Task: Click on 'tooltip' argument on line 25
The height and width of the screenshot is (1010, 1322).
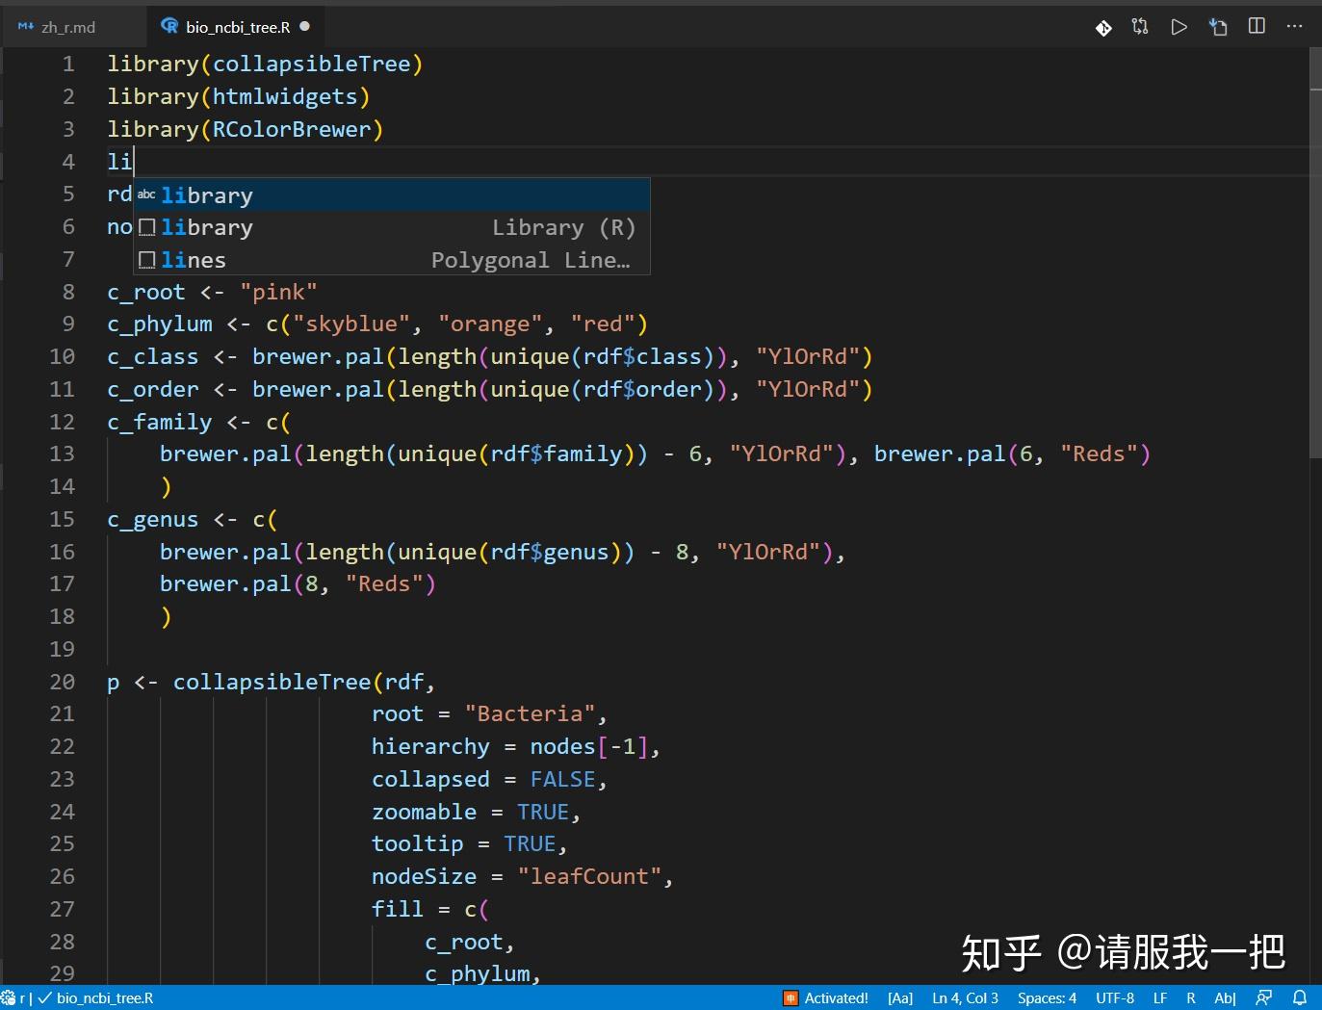Action: click(418, 844)
